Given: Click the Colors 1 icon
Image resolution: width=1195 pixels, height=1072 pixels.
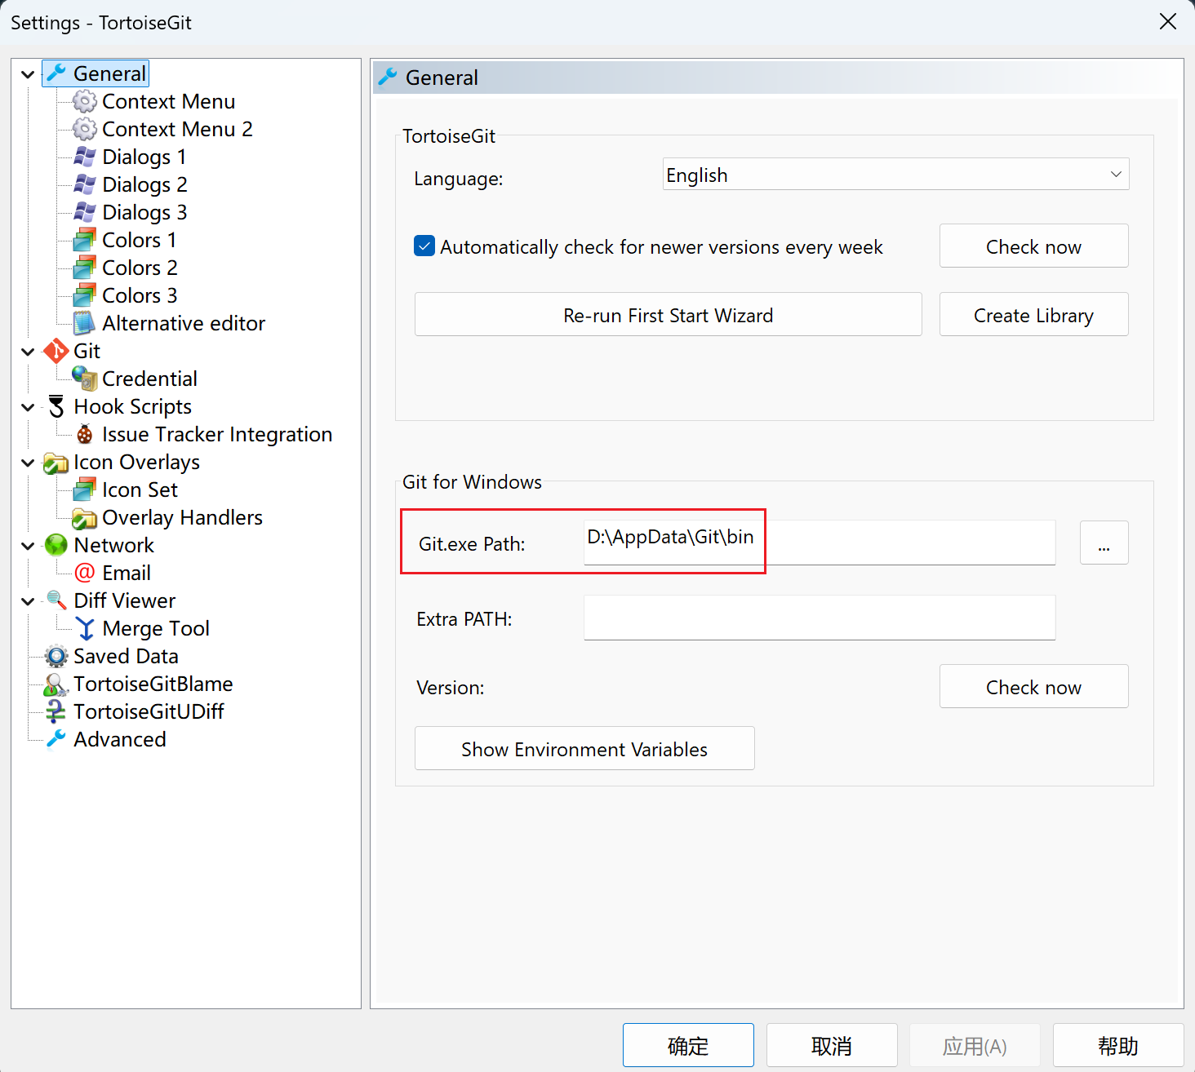Looking at the screenshot, I should (85, 240).
